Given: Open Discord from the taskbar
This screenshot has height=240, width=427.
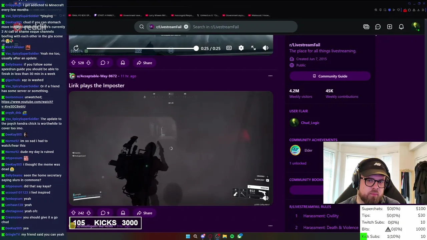Looking at the screenshot, I should click(x=202, y=236).
